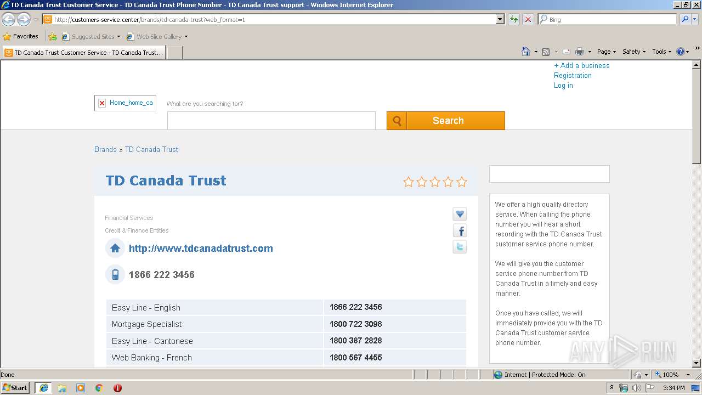Click the red stop-sign taskbar icon
This screenshot has height=395, width=702.
tap(117, 388)
